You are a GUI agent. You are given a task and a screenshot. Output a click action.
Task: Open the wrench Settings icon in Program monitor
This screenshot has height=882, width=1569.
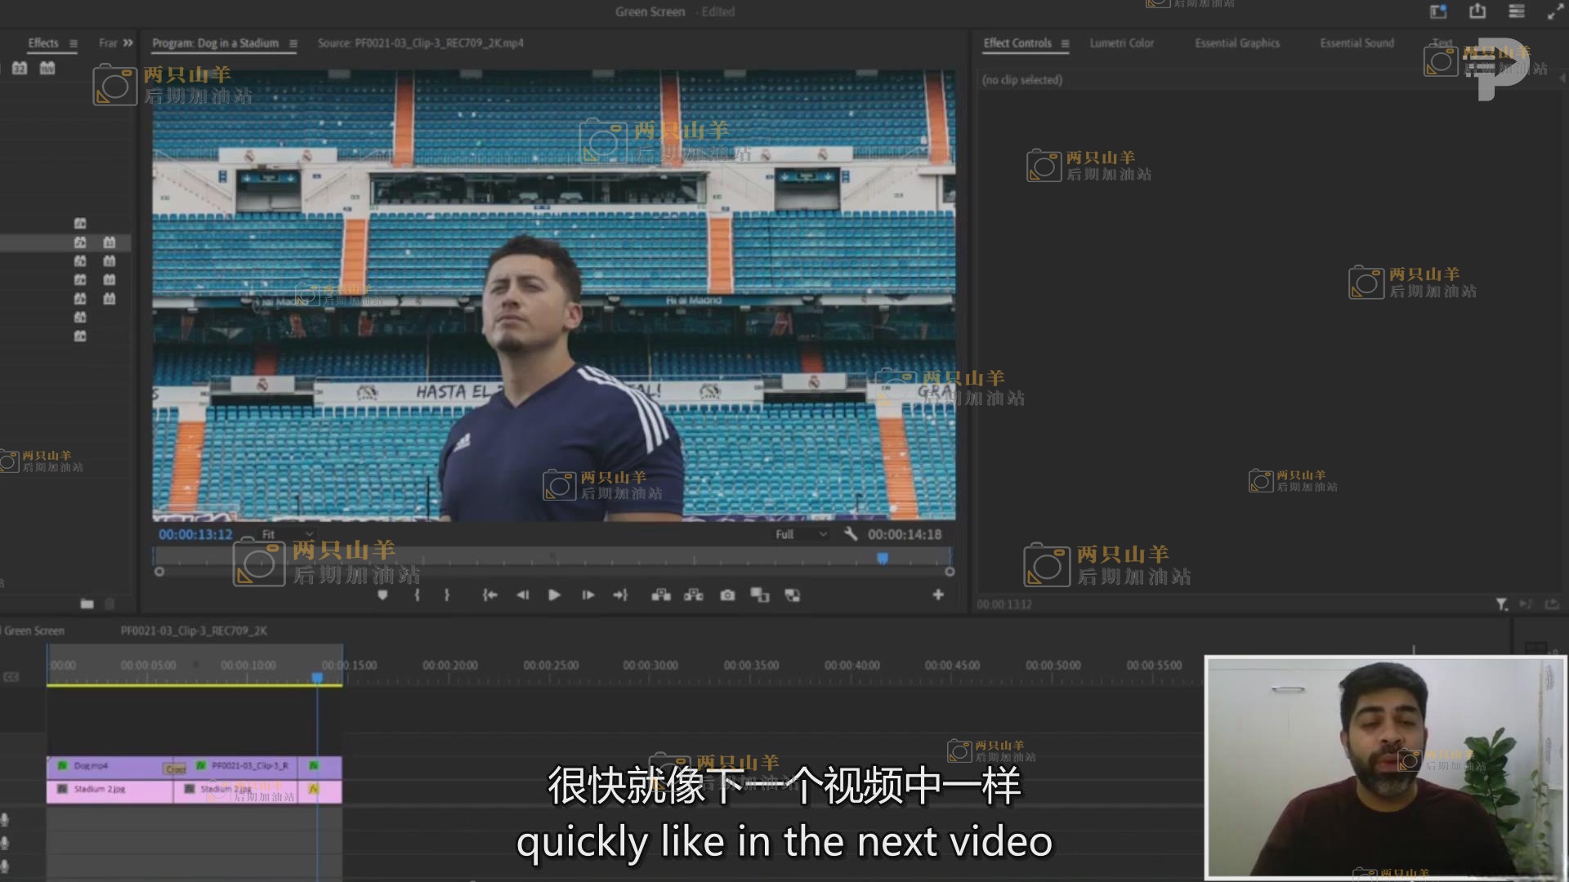[x=851, y=534]
